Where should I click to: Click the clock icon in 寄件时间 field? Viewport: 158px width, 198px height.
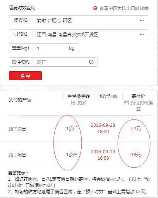(x=91, y=62)
